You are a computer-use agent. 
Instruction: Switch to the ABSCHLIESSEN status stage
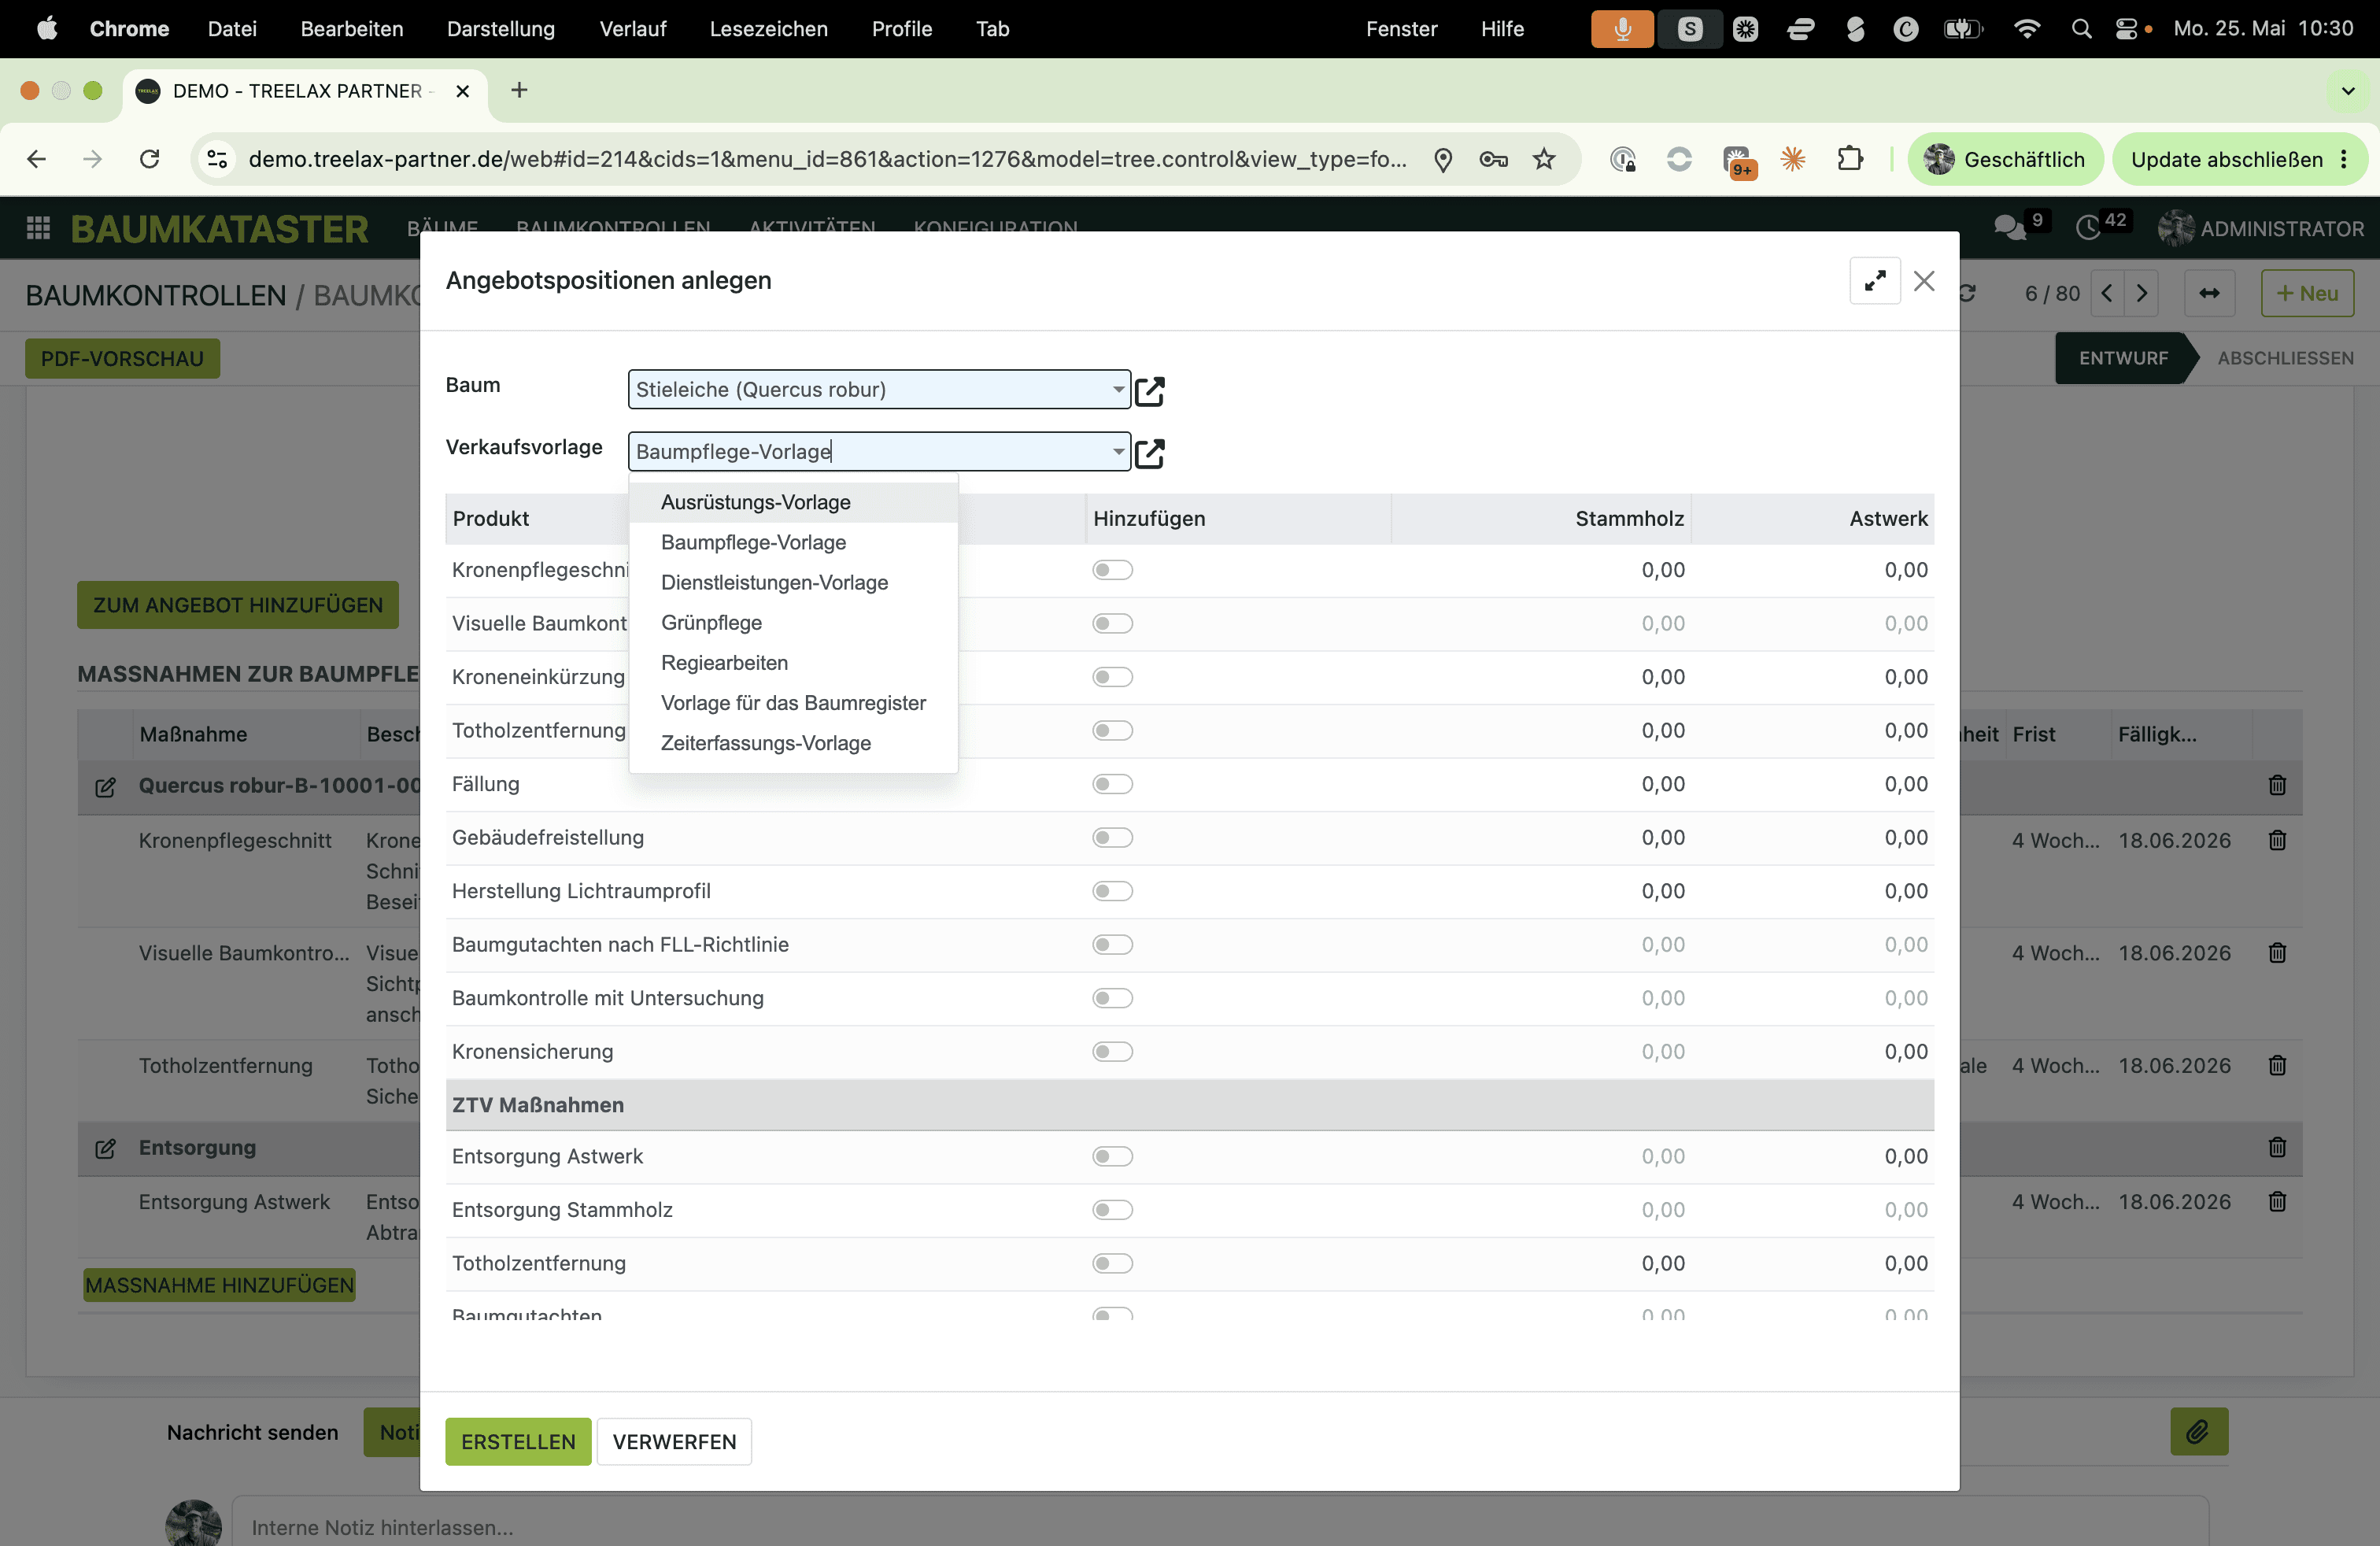(2285, 358)
